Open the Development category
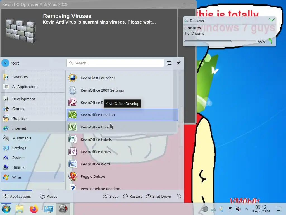286x215 pixels. click(x=33, y=99)
